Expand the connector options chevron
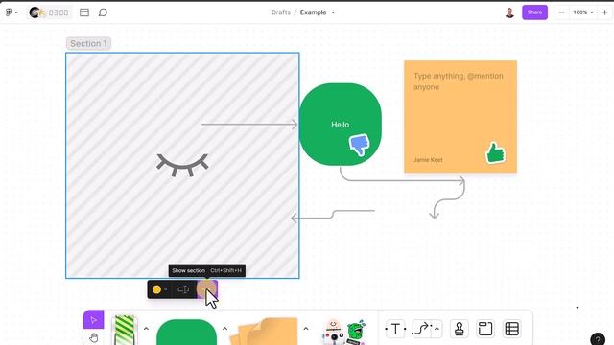 [437, 329]
